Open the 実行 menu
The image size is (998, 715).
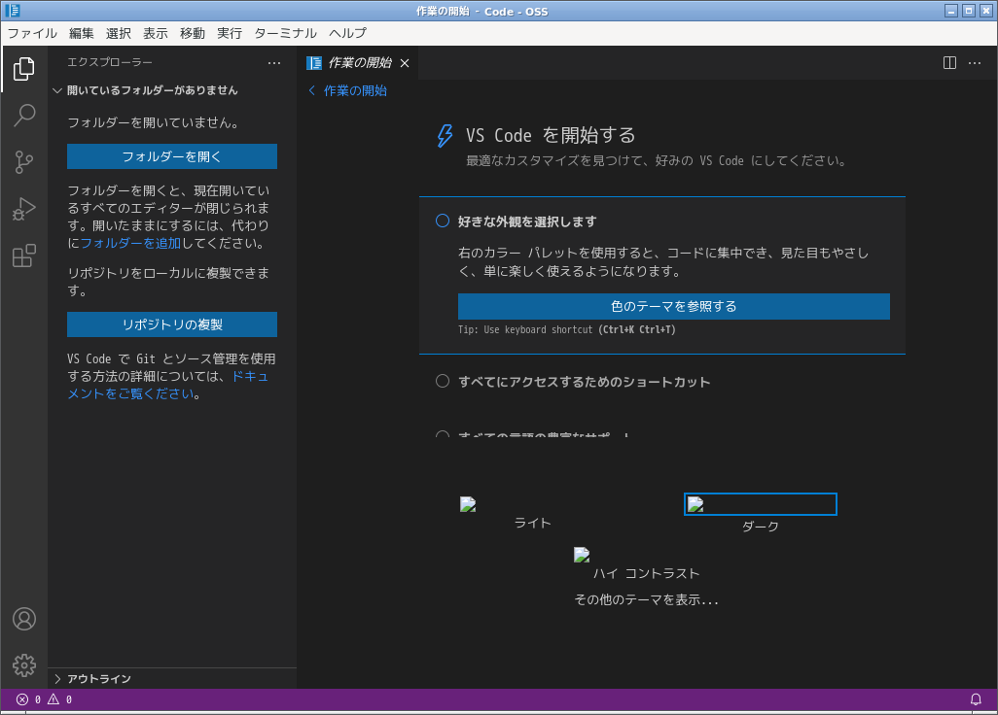pyautogui.click(x=230, y=33)
